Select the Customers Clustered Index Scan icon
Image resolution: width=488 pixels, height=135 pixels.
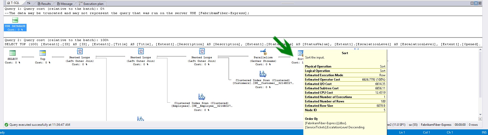tap(263, 74)
